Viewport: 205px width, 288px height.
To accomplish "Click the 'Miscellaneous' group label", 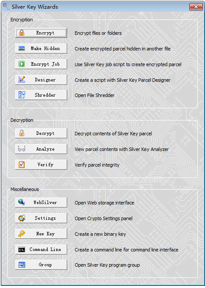I will pos(25,189).
